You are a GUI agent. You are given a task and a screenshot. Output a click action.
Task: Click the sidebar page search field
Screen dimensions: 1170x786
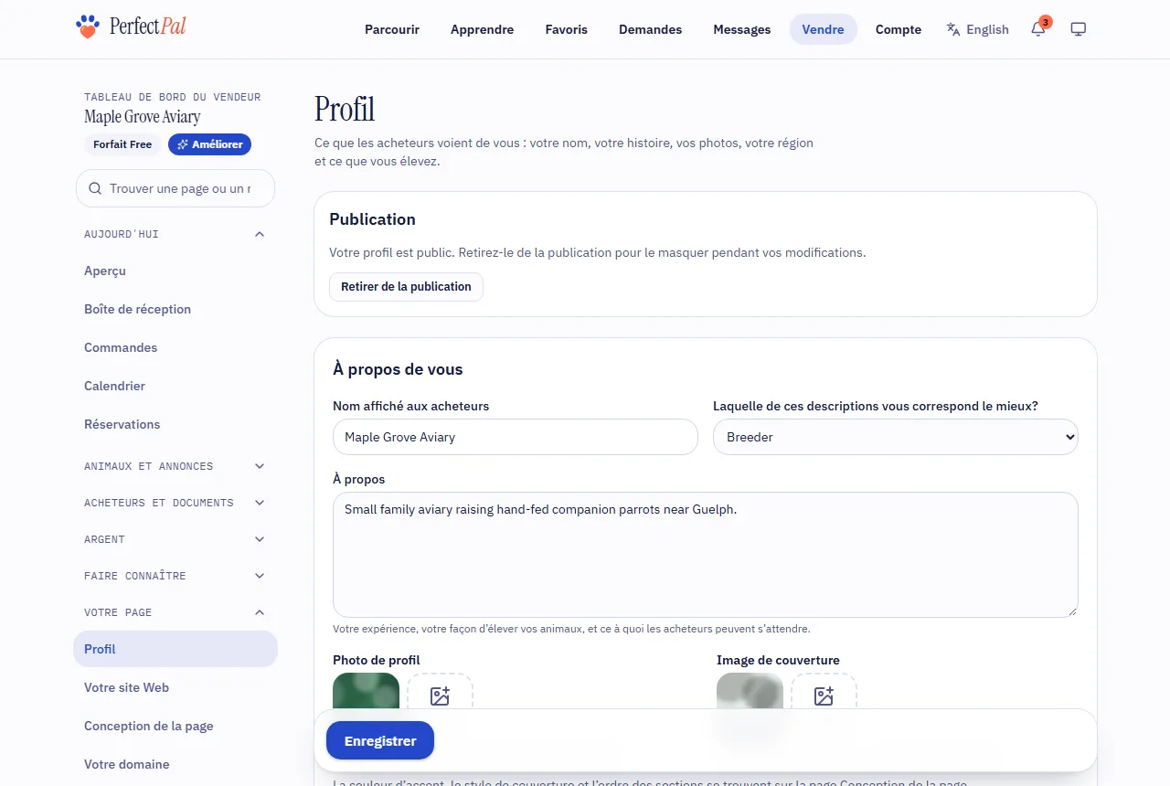(x=175, y=188)
